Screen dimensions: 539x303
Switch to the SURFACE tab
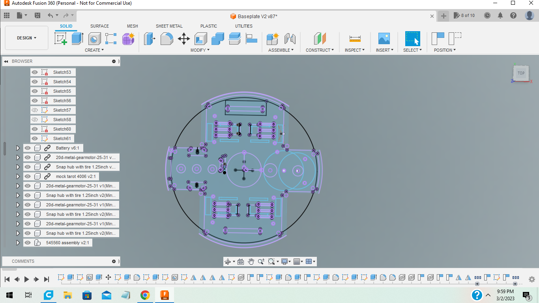(99, 26)
